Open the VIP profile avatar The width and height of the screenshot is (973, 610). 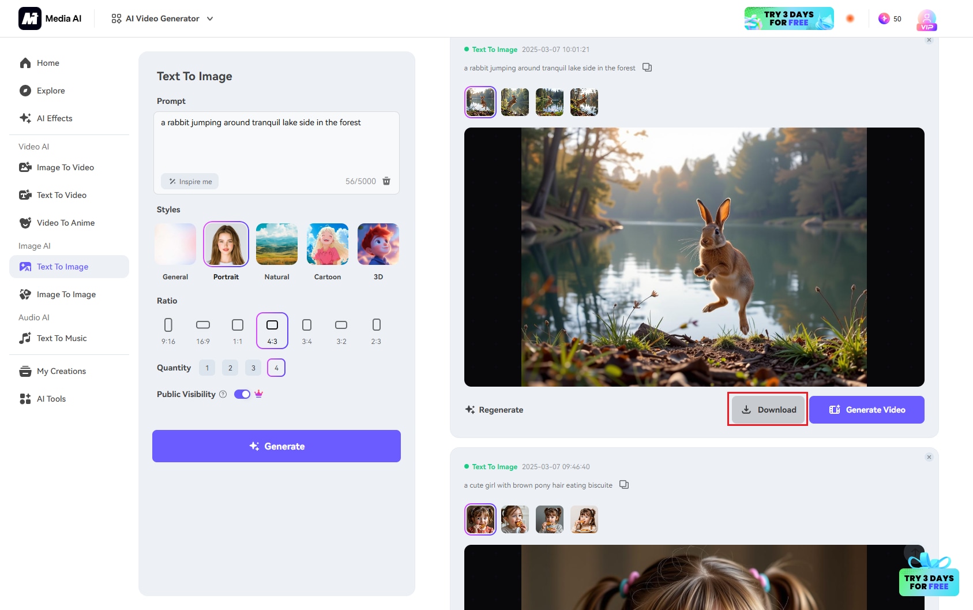tap(927, 20)
